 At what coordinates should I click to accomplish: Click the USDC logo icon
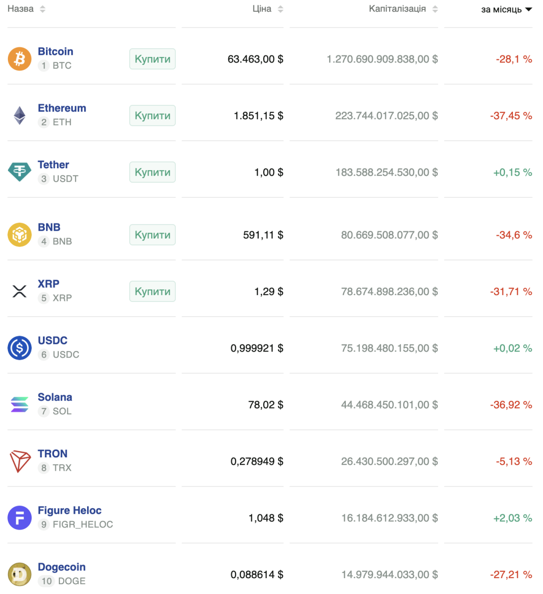click(x=19, y=348)
